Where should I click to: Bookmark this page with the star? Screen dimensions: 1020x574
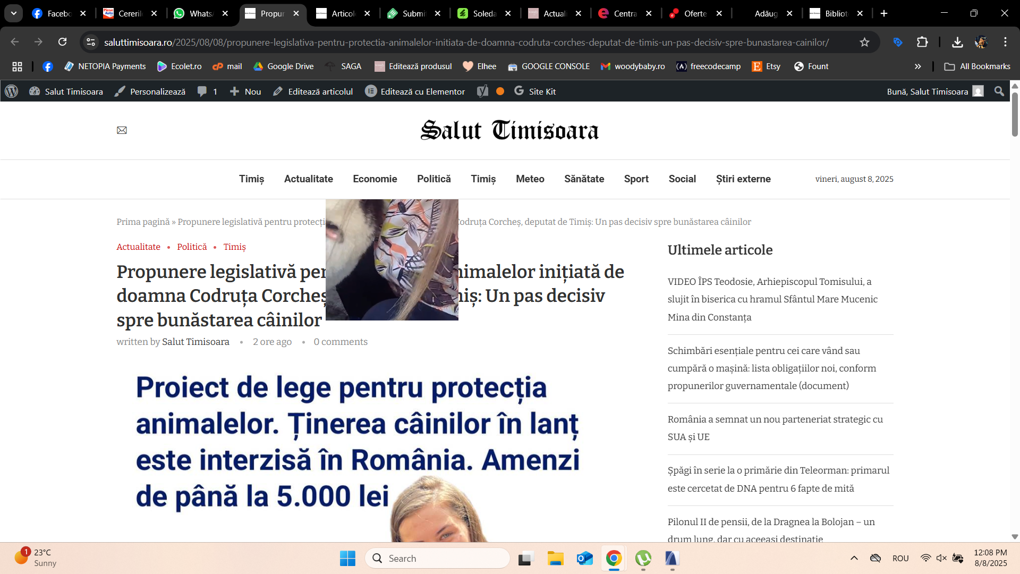click(x=864, y=42)
